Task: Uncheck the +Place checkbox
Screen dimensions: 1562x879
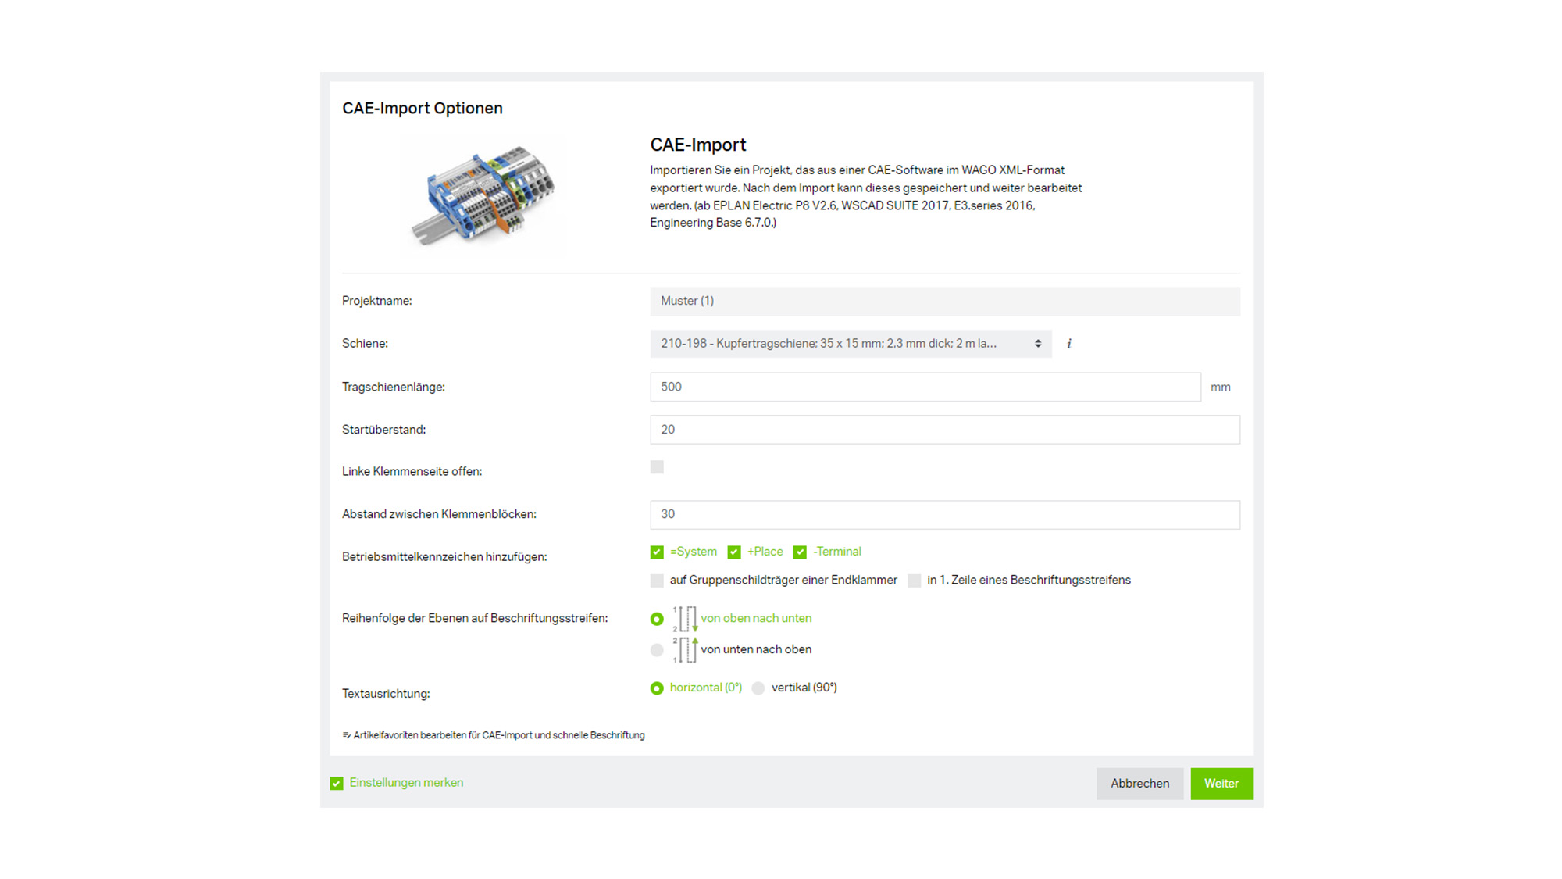Action: tap(734, 552)
